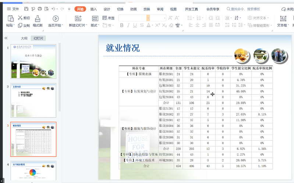Image resolution: width=294 pixels, height=183 pixels.
Task: Insert a text box (文本框)
Action: coord(283,21)
